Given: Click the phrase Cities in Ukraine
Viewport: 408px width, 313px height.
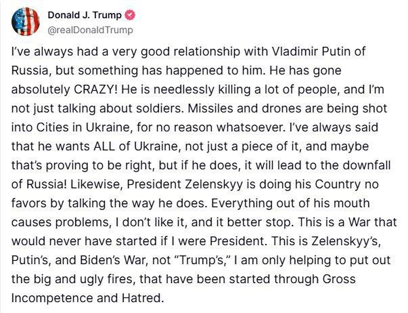Looking at the screenshot, I should pos(83,127).
